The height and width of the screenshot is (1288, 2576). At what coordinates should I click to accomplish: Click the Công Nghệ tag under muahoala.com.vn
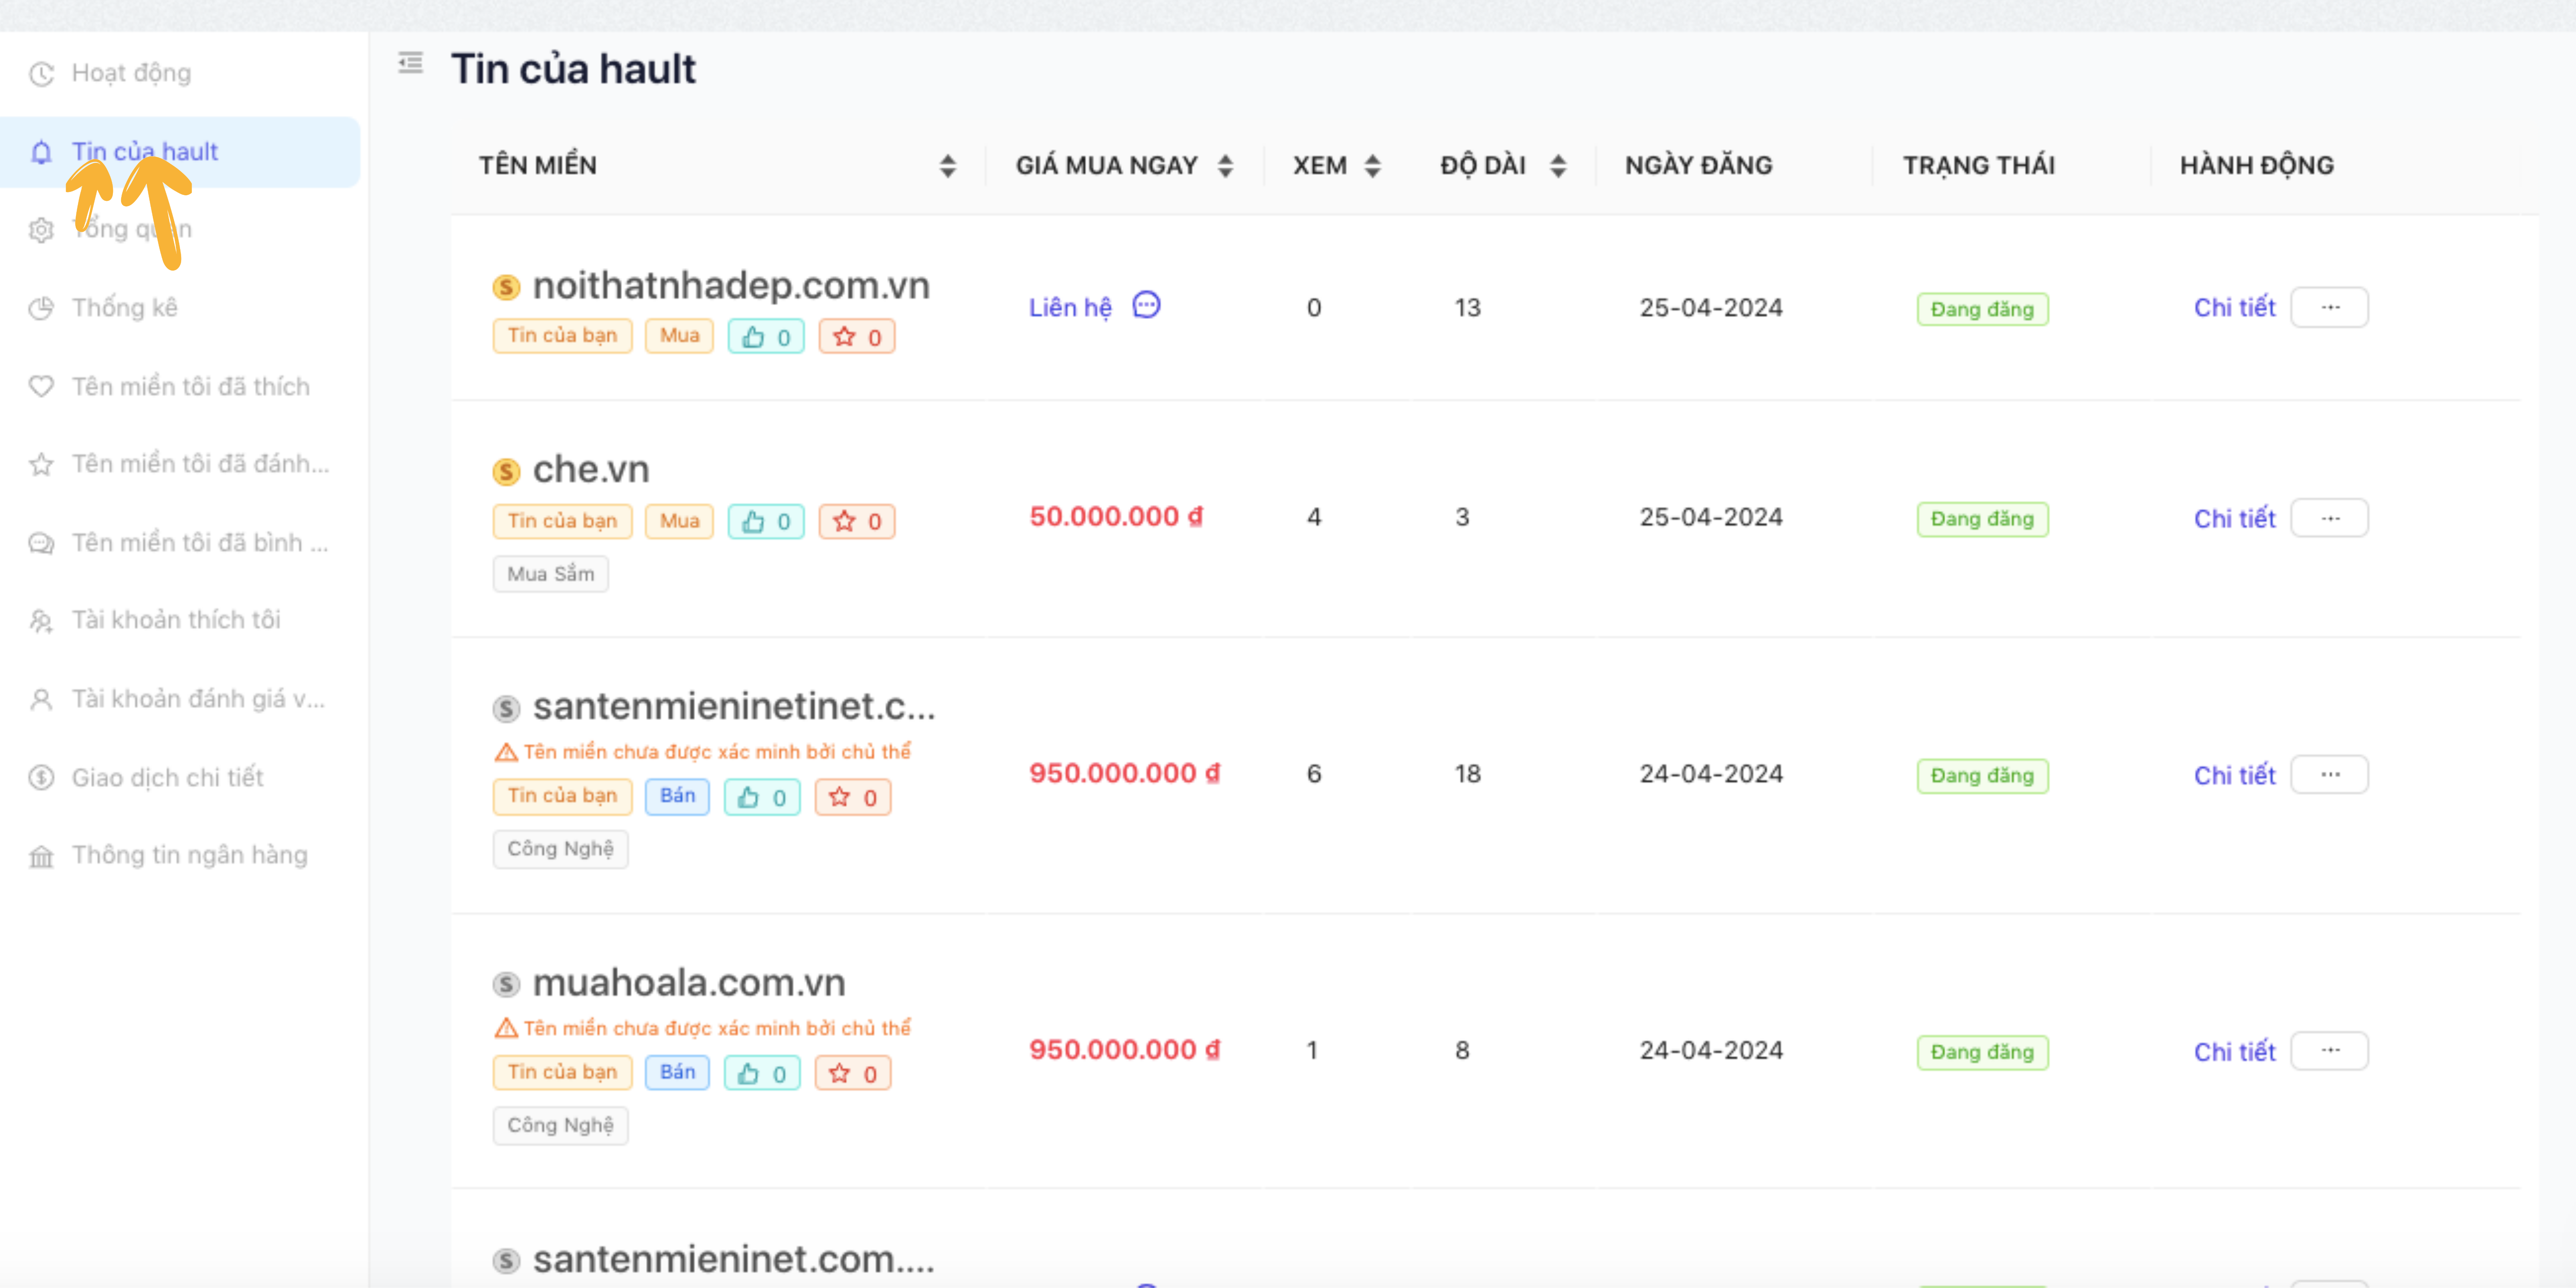click(561, 1125)
